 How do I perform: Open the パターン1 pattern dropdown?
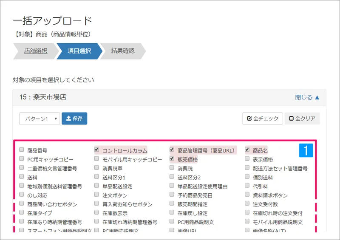pos(40,119)
